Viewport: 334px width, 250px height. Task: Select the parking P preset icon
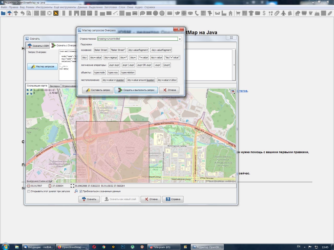click(90, 13)
